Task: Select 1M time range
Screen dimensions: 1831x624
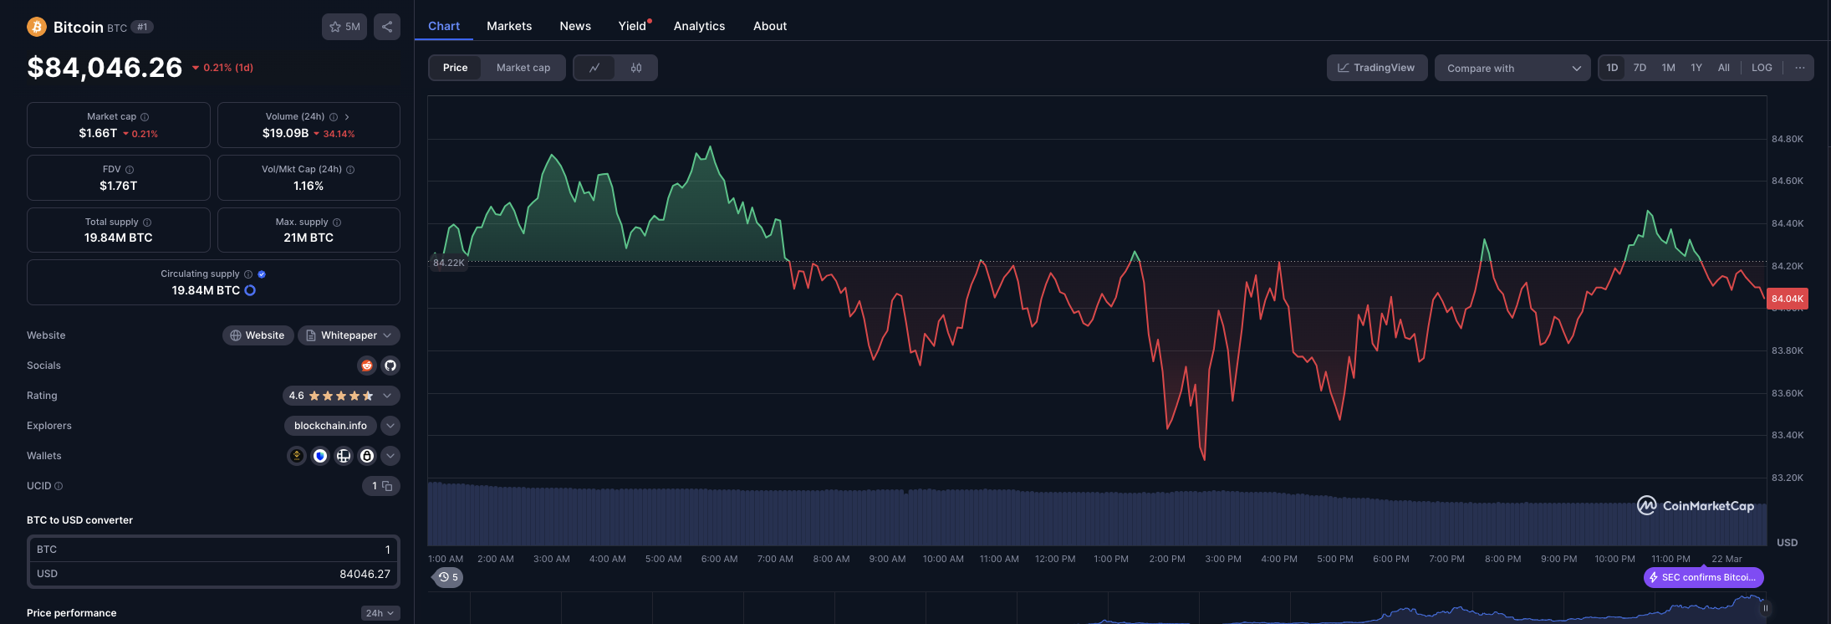Action: [1668, 68]
